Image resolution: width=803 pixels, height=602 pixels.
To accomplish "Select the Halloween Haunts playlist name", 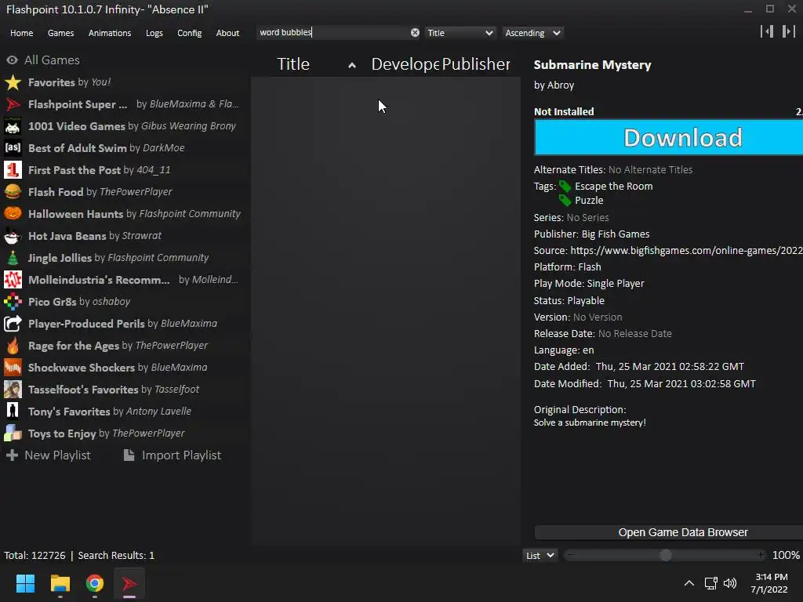I will click(76, 214).
